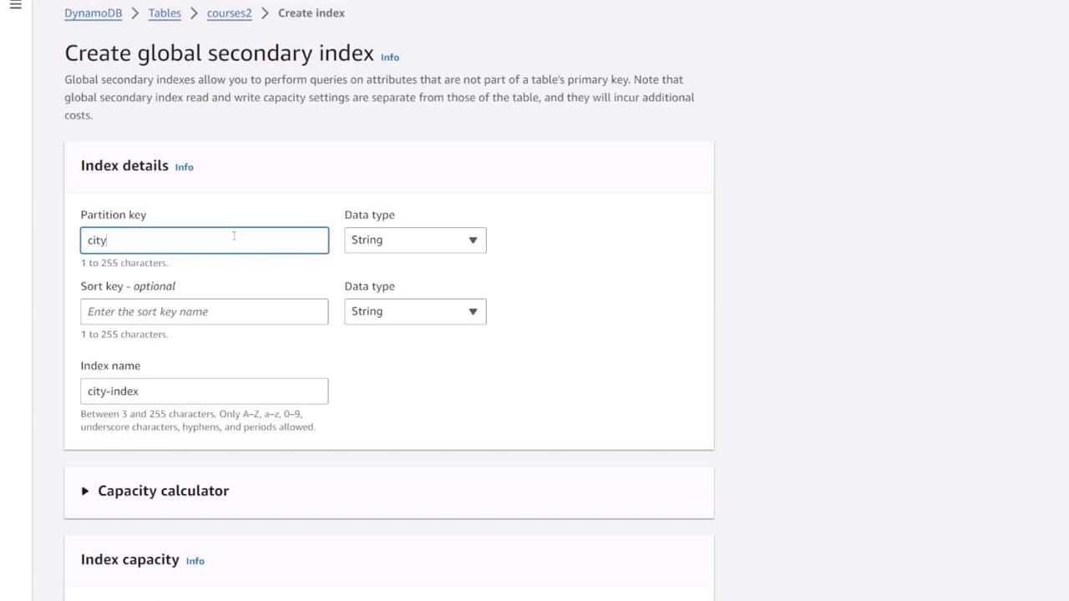Expand the Capacity calculator section
1069x601 pixels.
coord(163,491)
